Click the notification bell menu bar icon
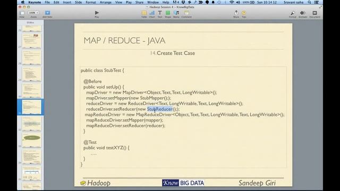 point(213,2)
